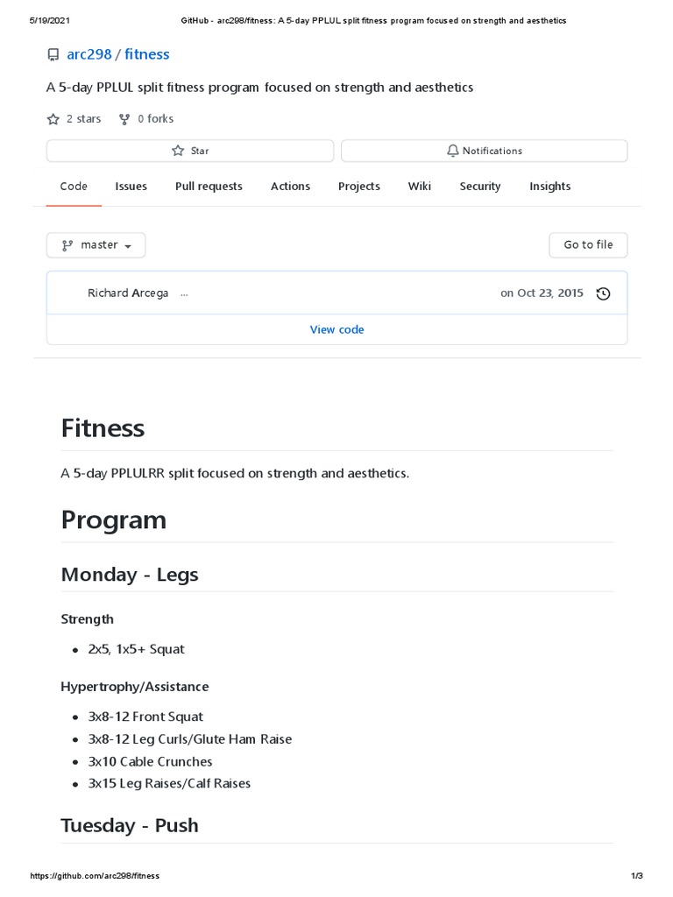Open the Wiki tab
This screenshot has height=897, width=673.
[x=420, y=187]
